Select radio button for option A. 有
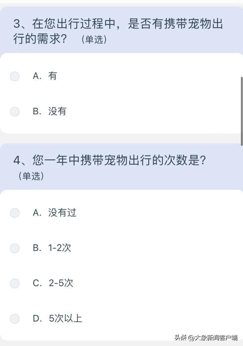Screen dimensions: 243x346 pyautogui.click(x=15, y=76)
